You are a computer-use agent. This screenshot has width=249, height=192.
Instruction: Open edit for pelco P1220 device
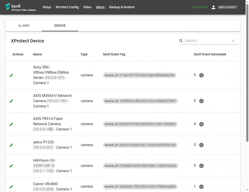[x=12, y=145]
